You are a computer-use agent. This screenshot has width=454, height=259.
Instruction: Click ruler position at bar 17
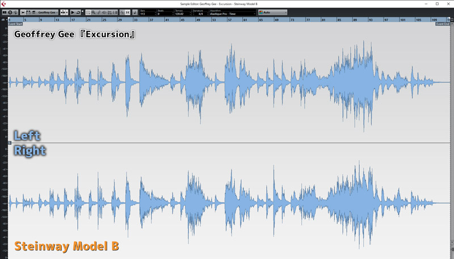(73, 20)
